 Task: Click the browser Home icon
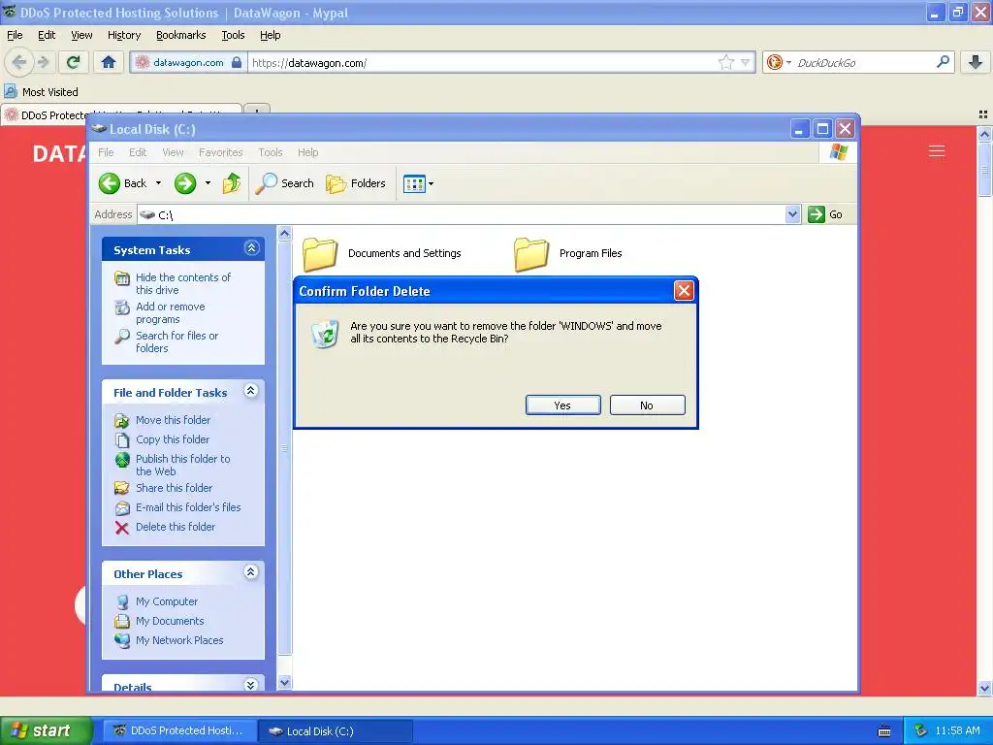109,62
